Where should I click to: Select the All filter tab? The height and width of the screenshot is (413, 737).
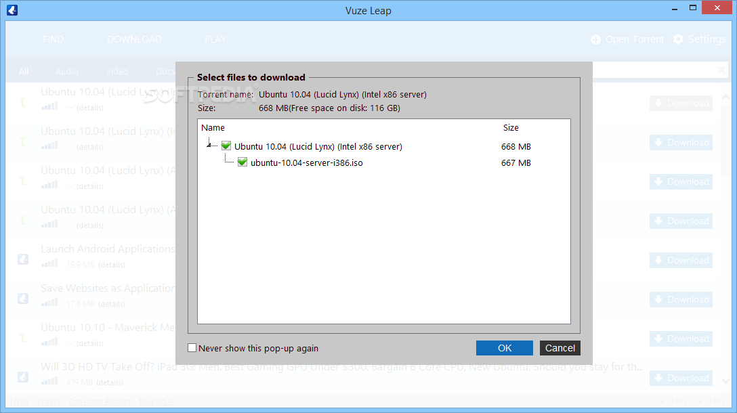coord(24,71)
